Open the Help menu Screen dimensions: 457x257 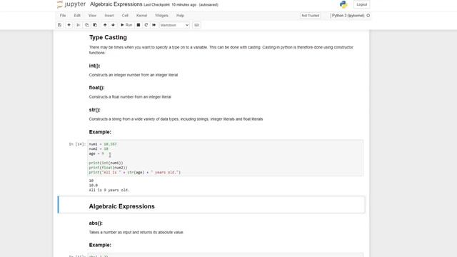180,16
